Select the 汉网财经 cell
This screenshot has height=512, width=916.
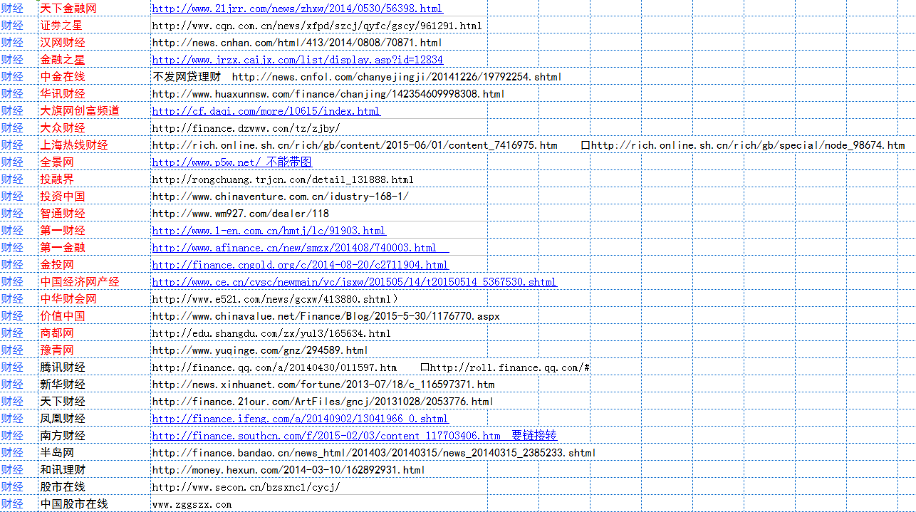[x=94, y=43]
